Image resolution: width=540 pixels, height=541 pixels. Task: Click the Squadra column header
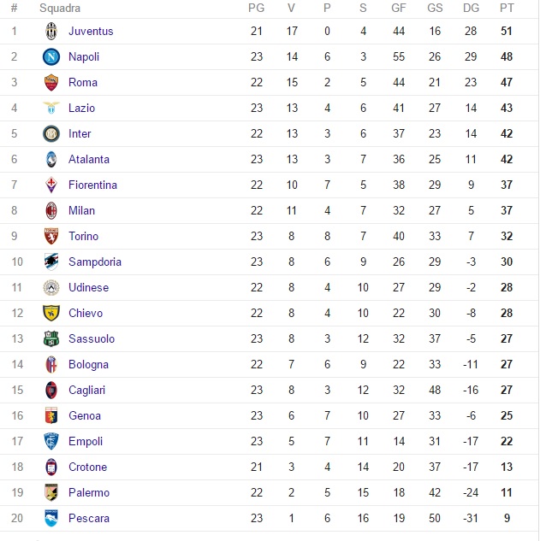tap(60, 9)
